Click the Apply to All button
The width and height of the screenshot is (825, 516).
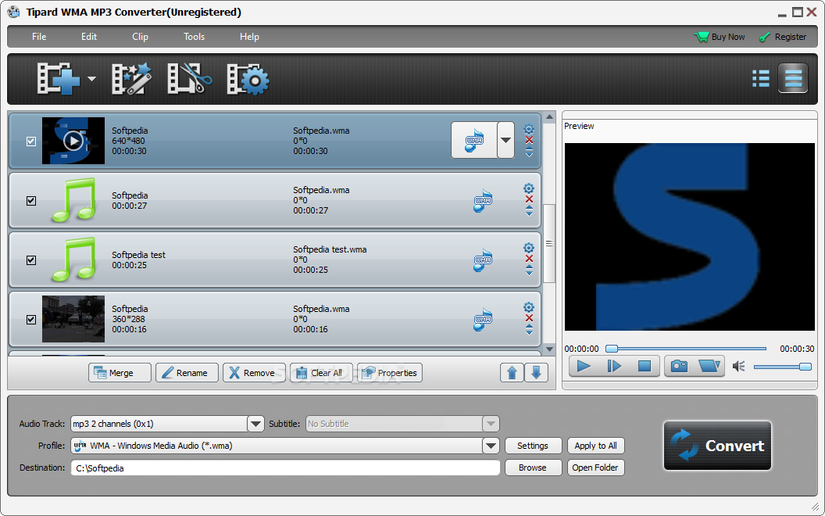[x=595, y=446]
